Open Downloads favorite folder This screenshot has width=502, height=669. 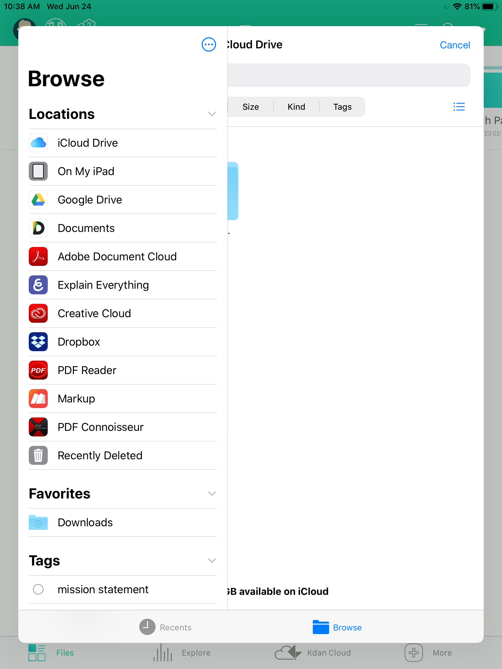[x=123, y=522]
